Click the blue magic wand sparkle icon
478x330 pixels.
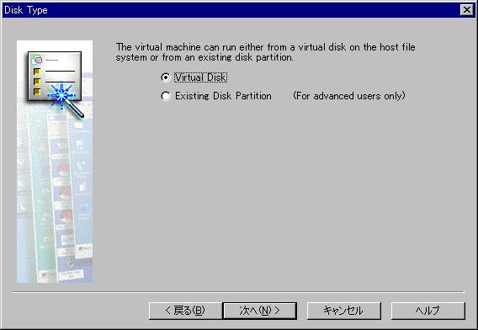pos(62,95)
